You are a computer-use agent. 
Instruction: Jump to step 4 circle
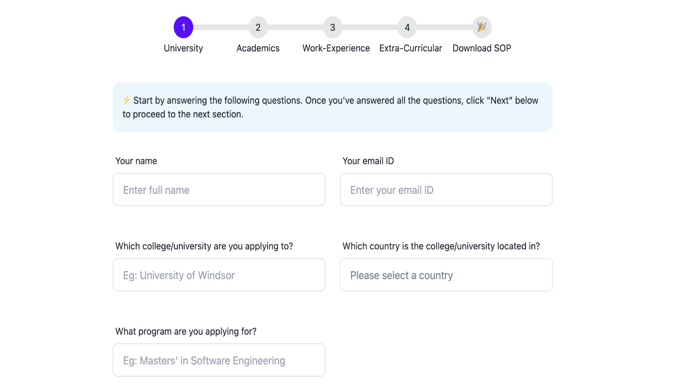coord(407,27)
